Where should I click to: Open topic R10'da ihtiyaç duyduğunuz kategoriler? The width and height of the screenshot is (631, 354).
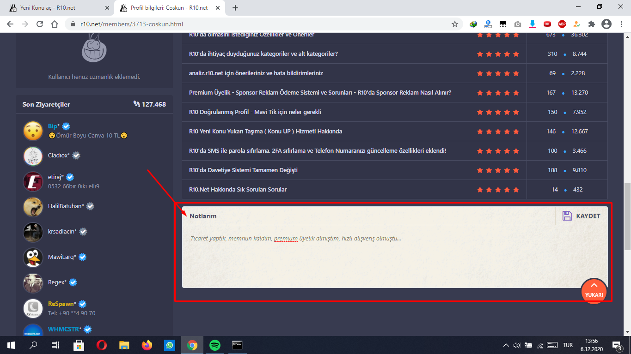pos(263,54)
